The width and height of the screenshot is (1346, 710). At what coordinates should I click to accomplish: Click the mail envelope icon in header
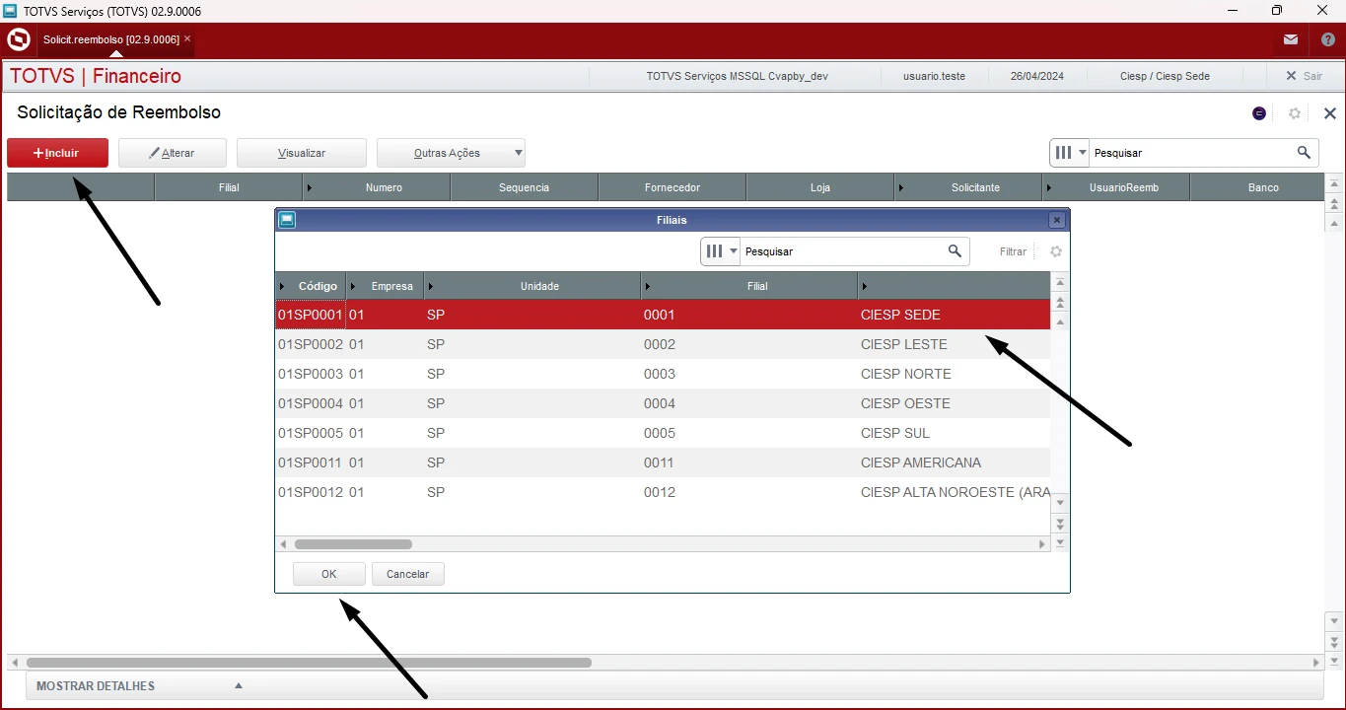point(1290,39)
